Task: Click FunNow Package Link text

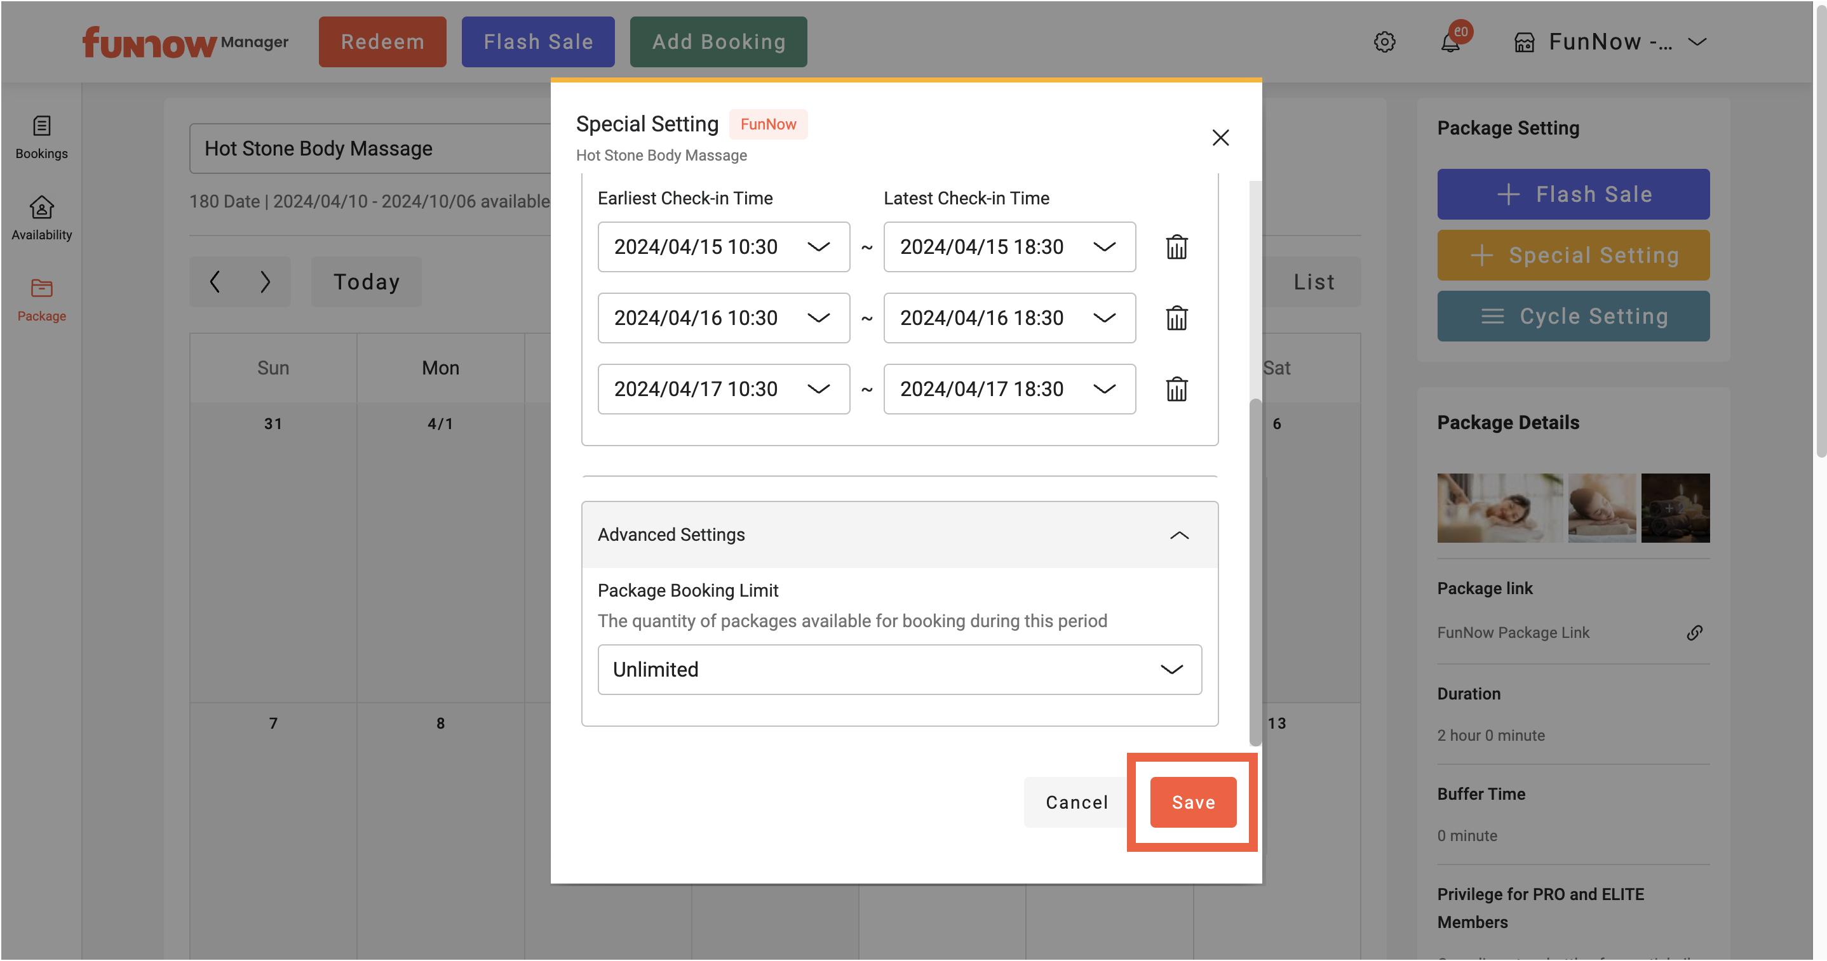Action: point(1513,633)
